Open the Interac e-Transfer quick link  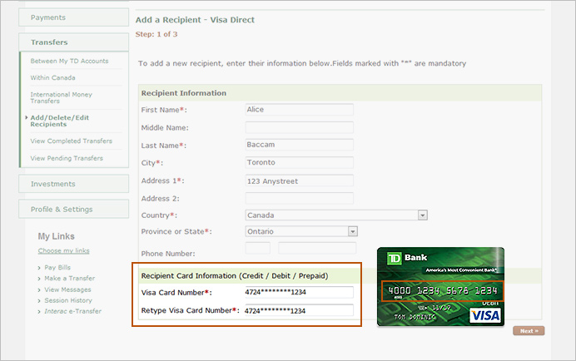pyautogui.click(x=72, y=311)
